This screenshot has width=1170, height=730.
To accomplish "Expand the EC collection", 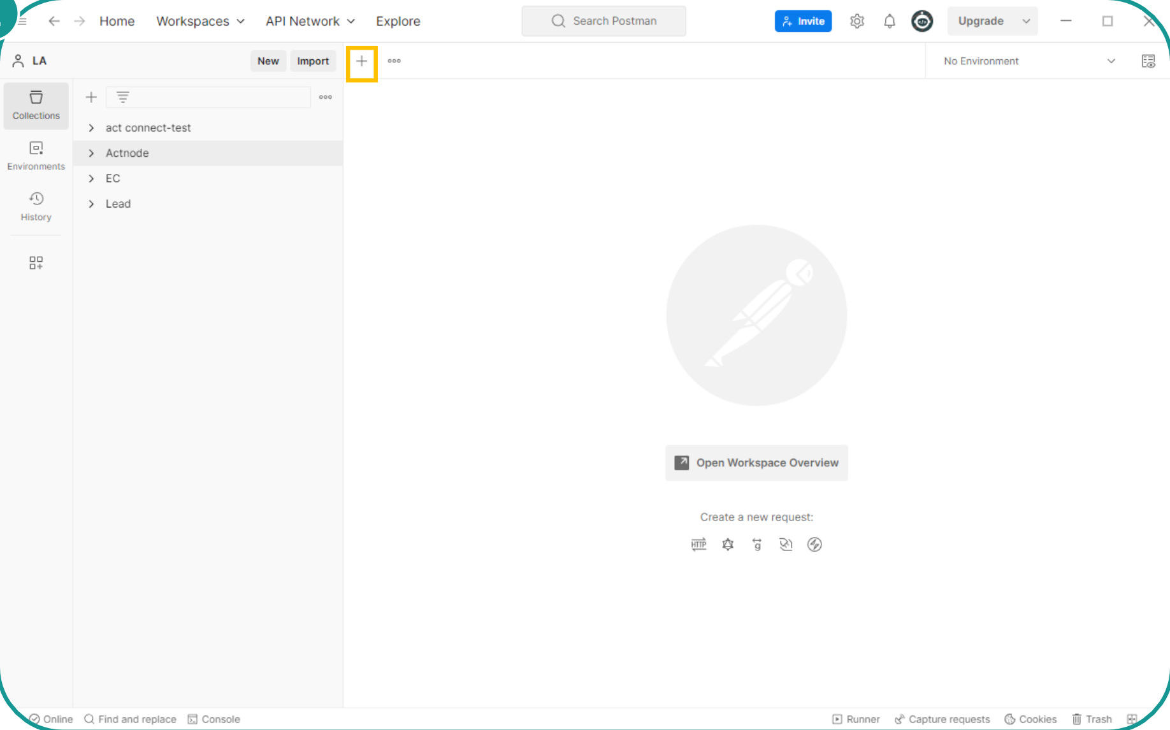I will tap(91, 178).
